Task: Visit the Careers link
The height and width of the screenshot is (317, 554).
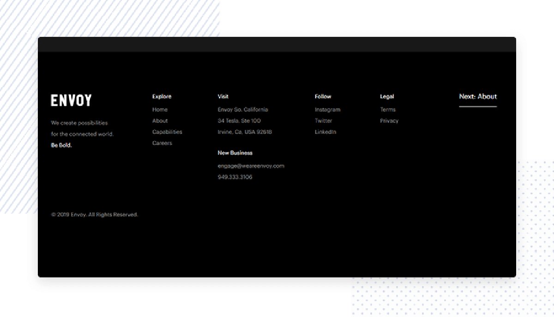Action: point(162,143)
